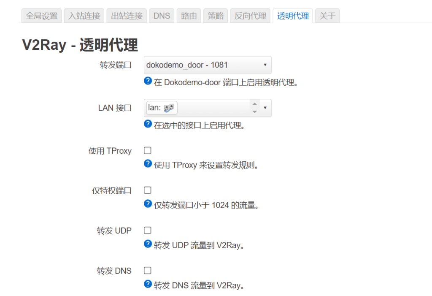
Task: View the 关于 tab
Action: coord(327,15)
